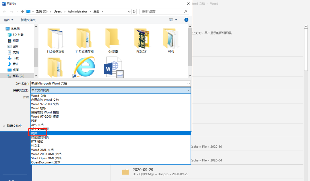This screenshot has height=181, width=310.
Task: Select 下载 in the navigation tree
Action: tap(16, 58)
